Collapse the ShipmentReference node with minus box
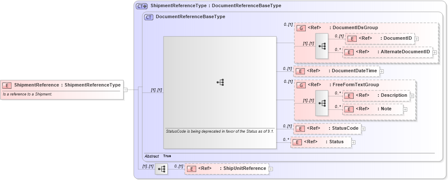Image resolution: width=448 pixels, height=180 pixels. tap(125, 90)
